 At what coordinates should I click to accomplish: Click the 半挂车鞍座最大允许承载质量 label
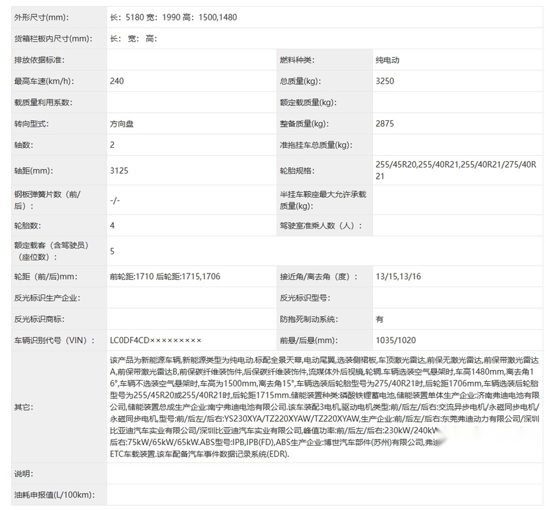[323, 200]
